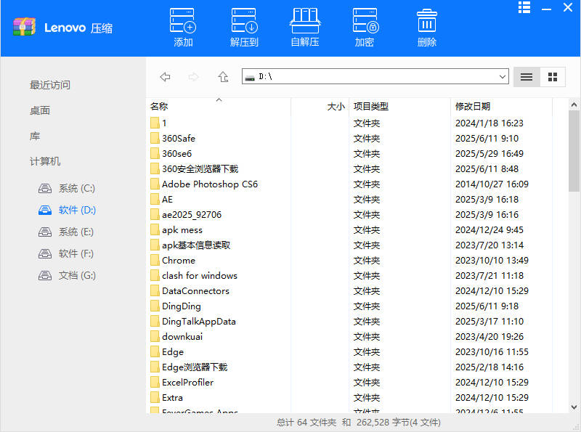Click the back navigation arrow
This screenshot has height=432, width=581.
click(x=165, y=76)
